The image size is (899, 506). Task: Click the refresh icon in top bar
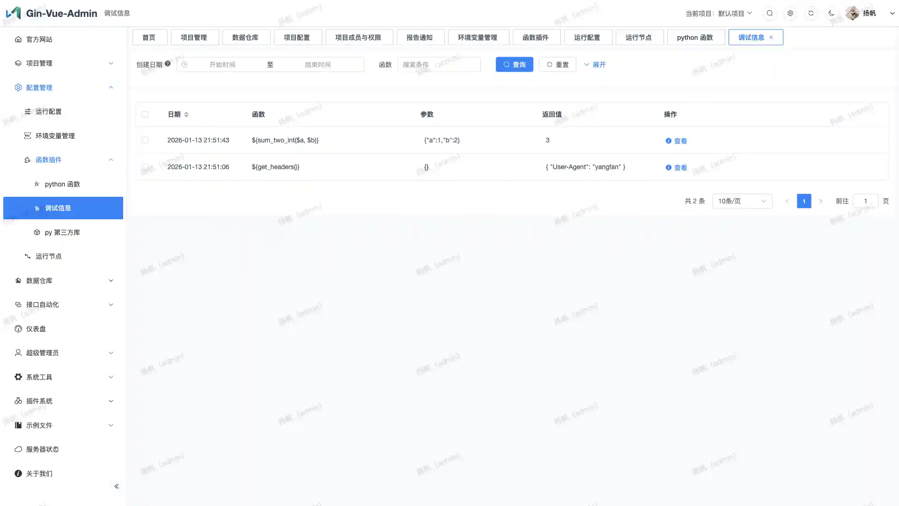[811, 13]
